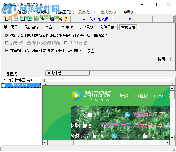Click the pause recording toolbar icon

(x=22, y=19)
